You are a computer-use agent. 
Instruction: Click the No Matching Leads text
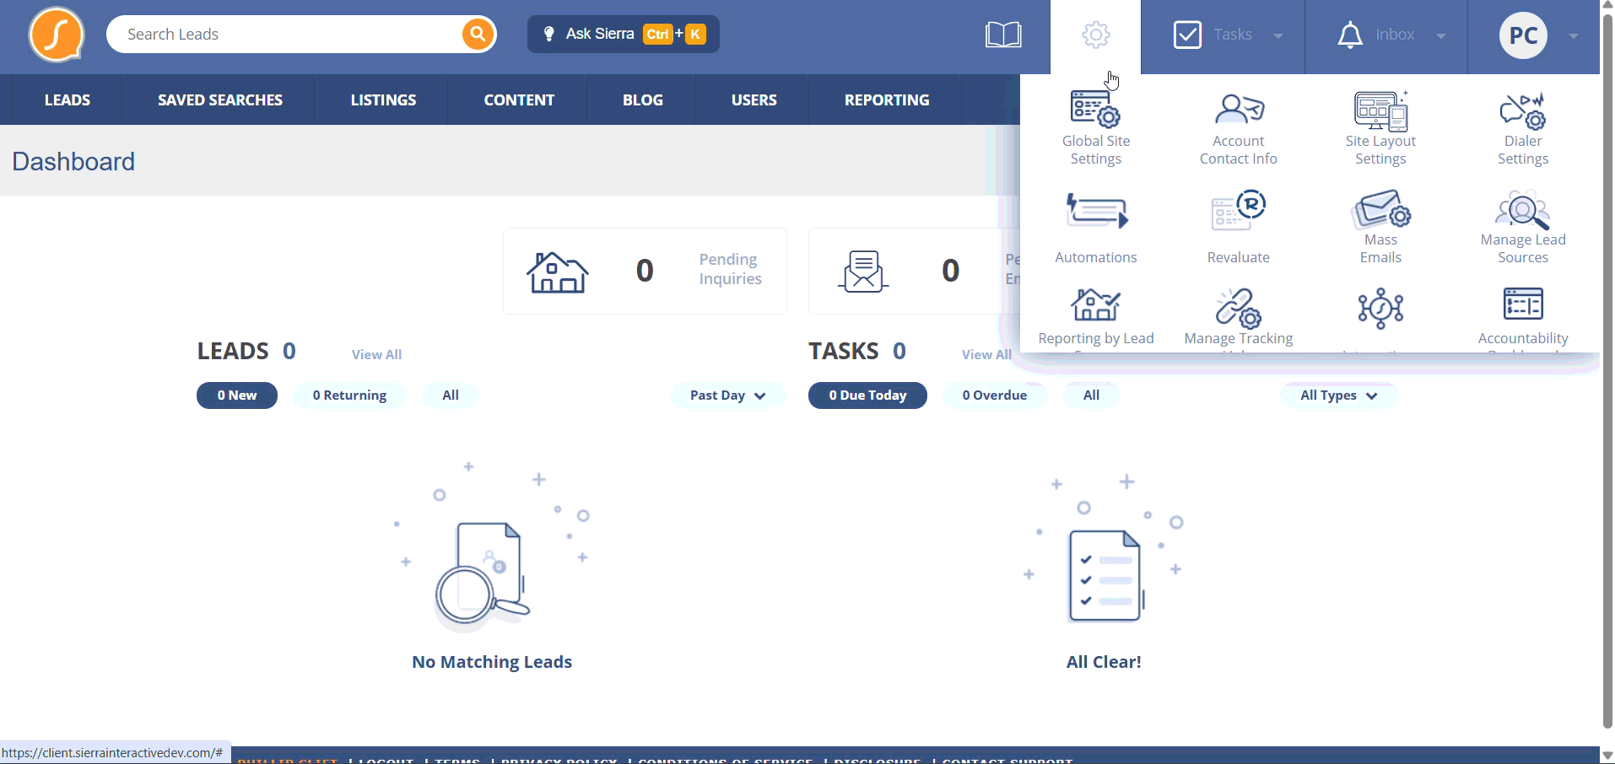[x=492, y=662]
